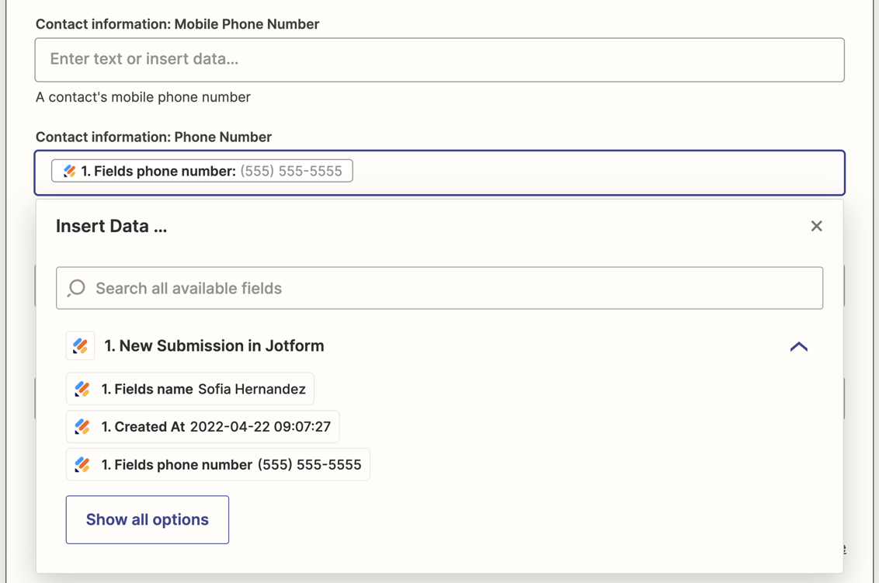Screen dimensions: 879x583
Task: Click Jotform icon on Fields name row
Action: tap(82, 389)
